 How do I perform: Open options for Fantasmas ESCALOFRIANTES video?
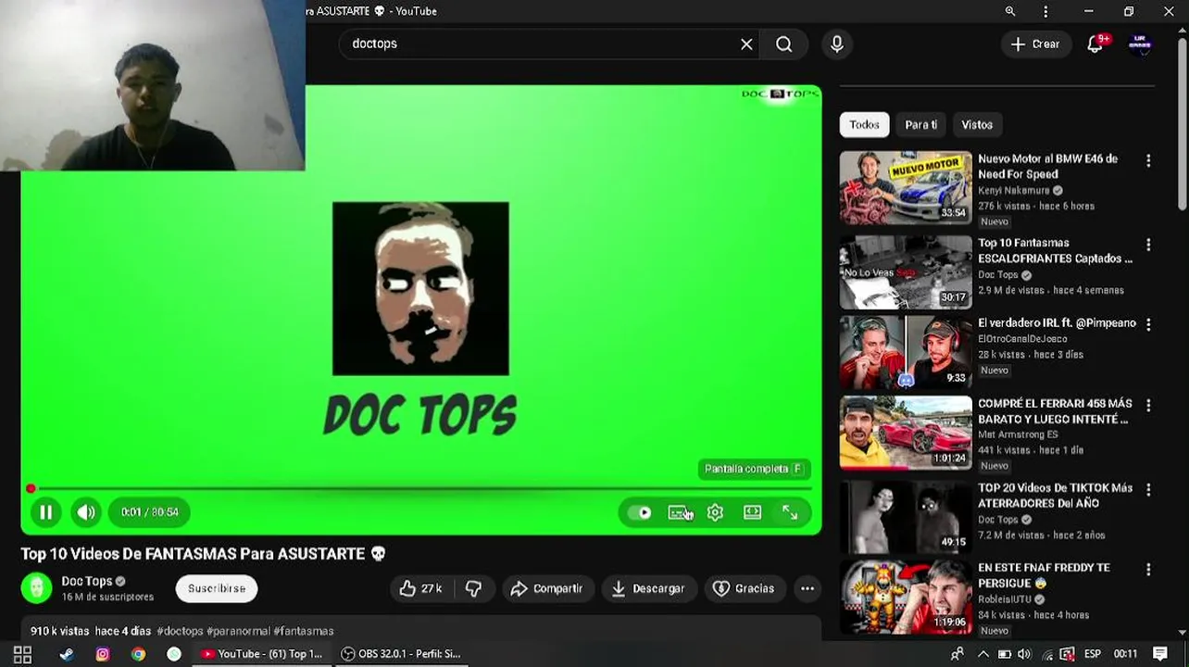pos(1148,245)
